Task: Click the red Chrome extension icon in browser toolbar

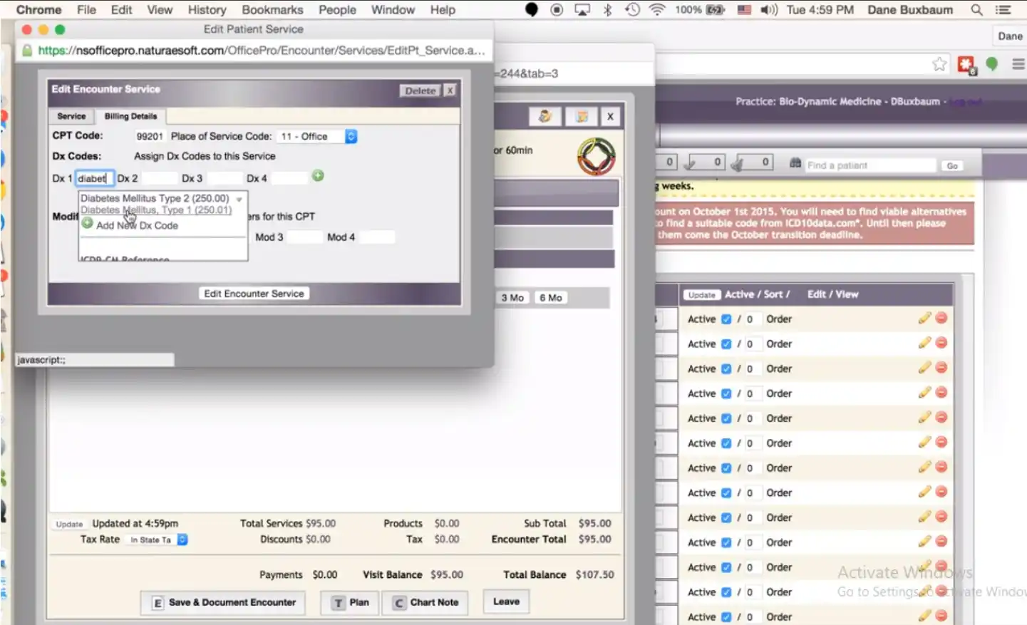Action: [x=966, y=64]
